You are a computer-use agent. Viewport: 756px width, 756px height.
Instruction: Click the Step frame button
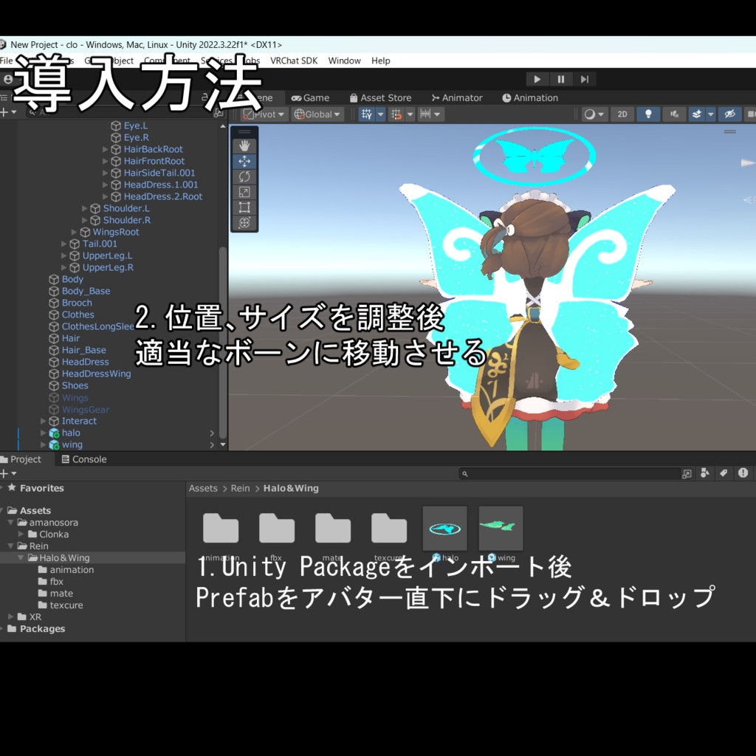click(x=585, y=79)
